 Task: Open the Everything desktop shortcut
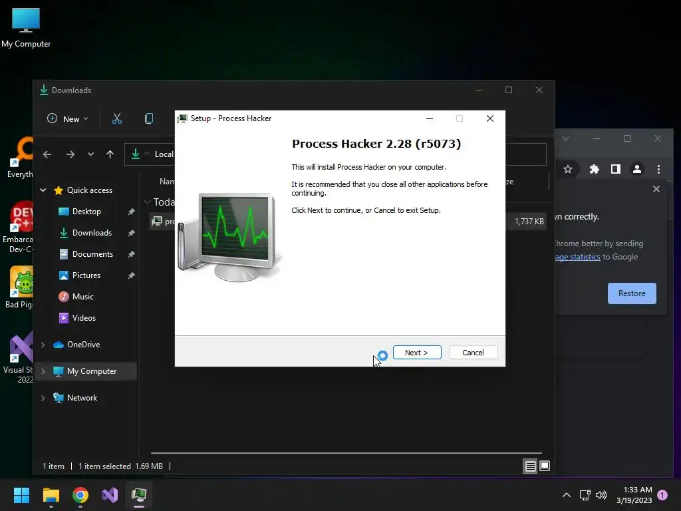[x=19, y=158]
